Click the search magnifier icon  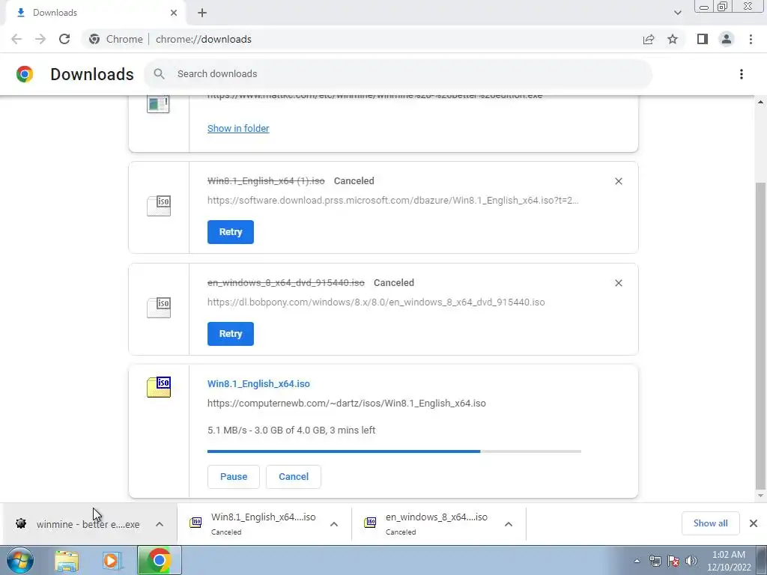(159, 74)
